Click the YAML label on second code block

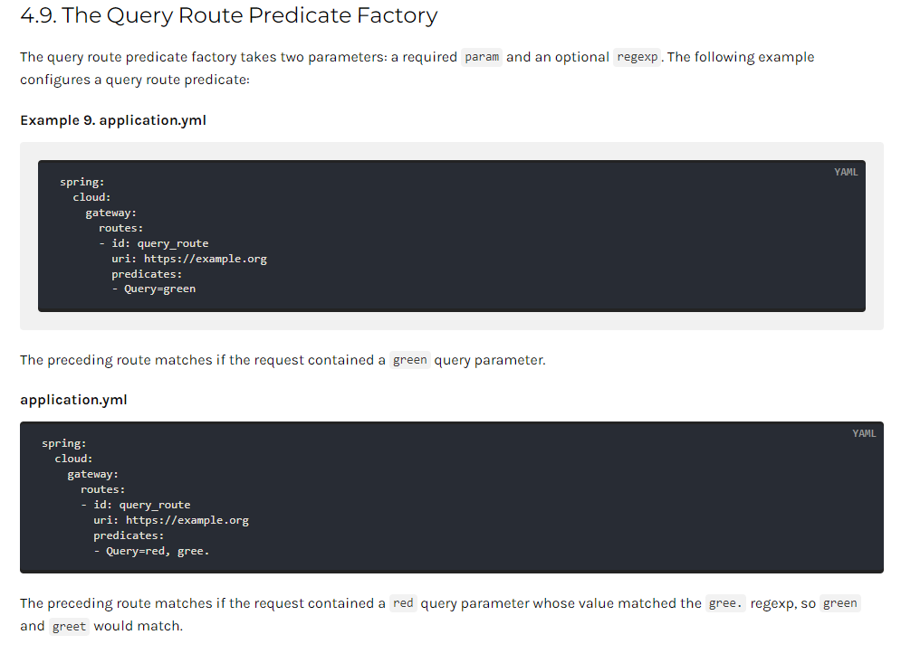click(x=864, y=433)
